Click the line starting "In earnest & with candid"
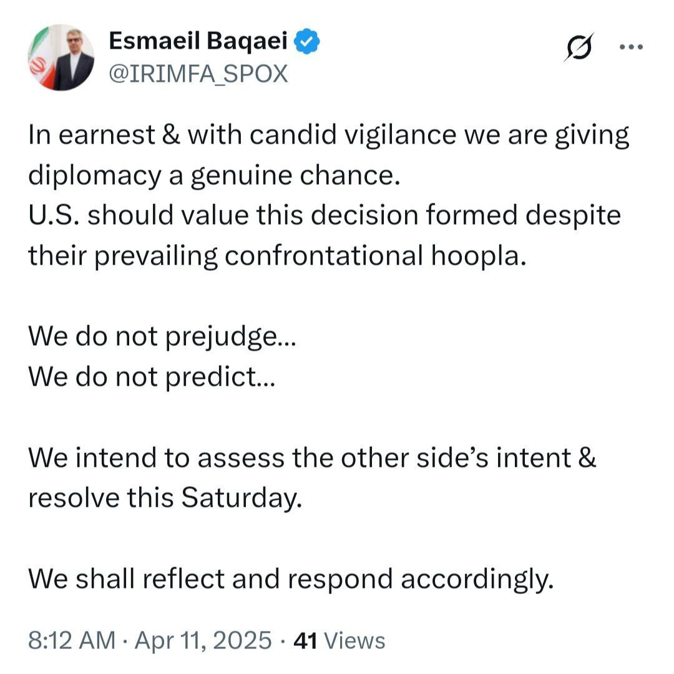The height and width of the screenshot is (674, 674). 328,135
